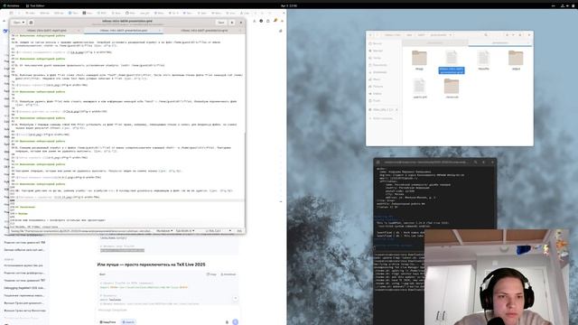Select the quarto.yml file in Files
Image resolution: width=578 pixels, height=325 pixels.
click(419, 88)
